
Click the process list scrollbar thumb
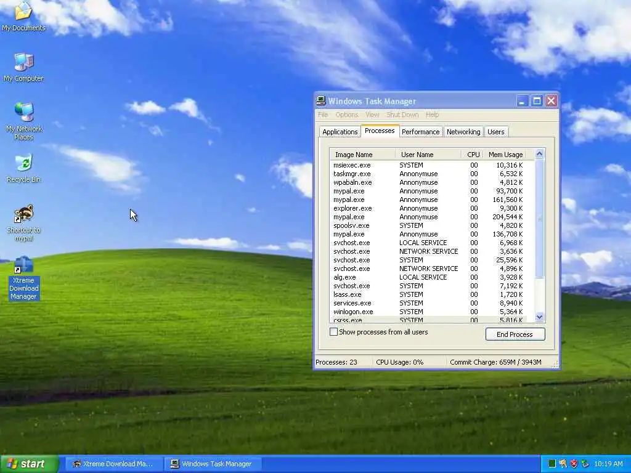coord(540,219)
